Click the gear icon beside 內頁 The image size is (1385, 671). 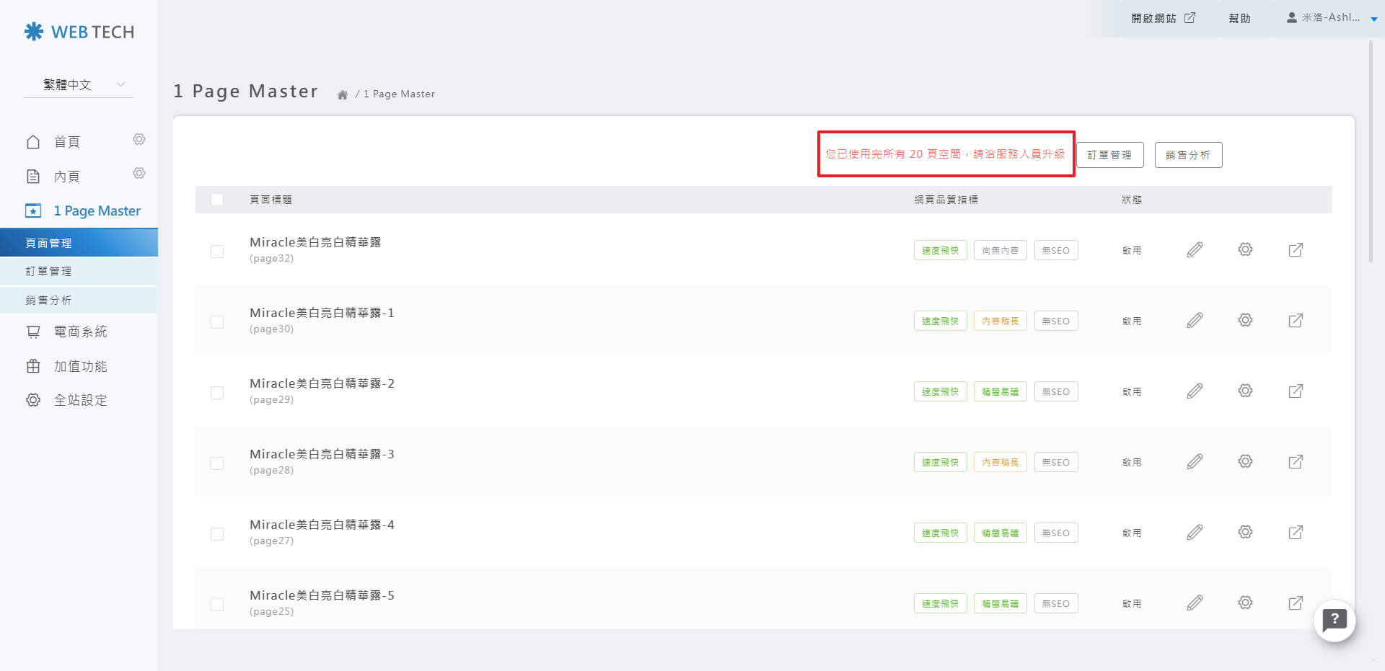coord(139,173)
